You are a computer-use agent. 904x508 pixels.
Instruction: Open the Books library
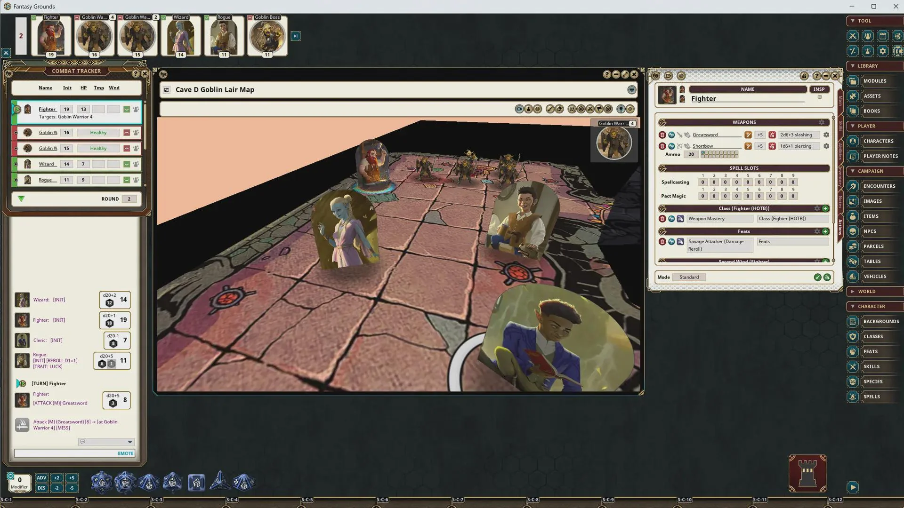874,111
